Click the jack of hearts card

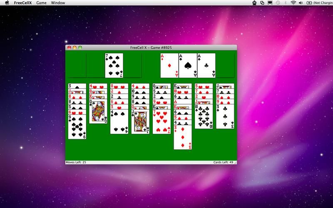click(x=204, y=102)
